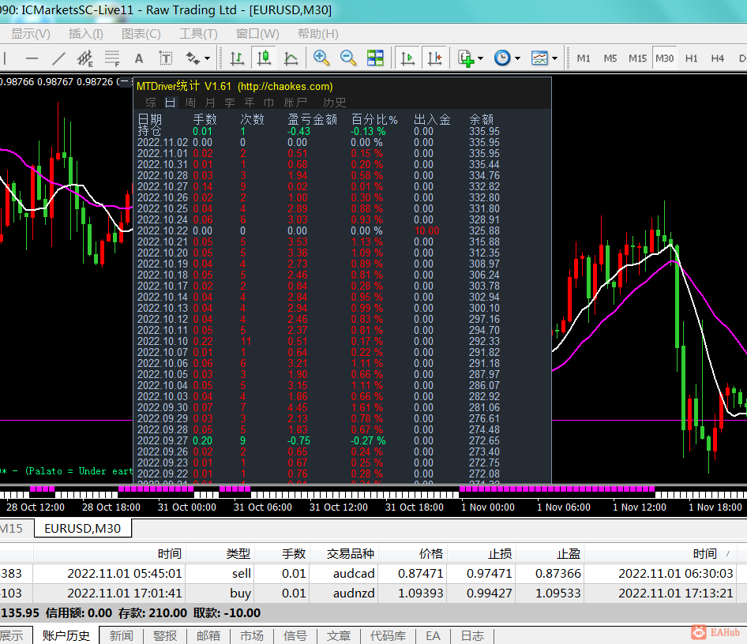Set timeframe to H1
The image size is (747, 644).
coord(691,58)
